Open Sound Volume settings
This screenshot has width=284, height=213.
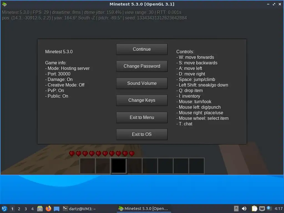click(x=142, y=83)
